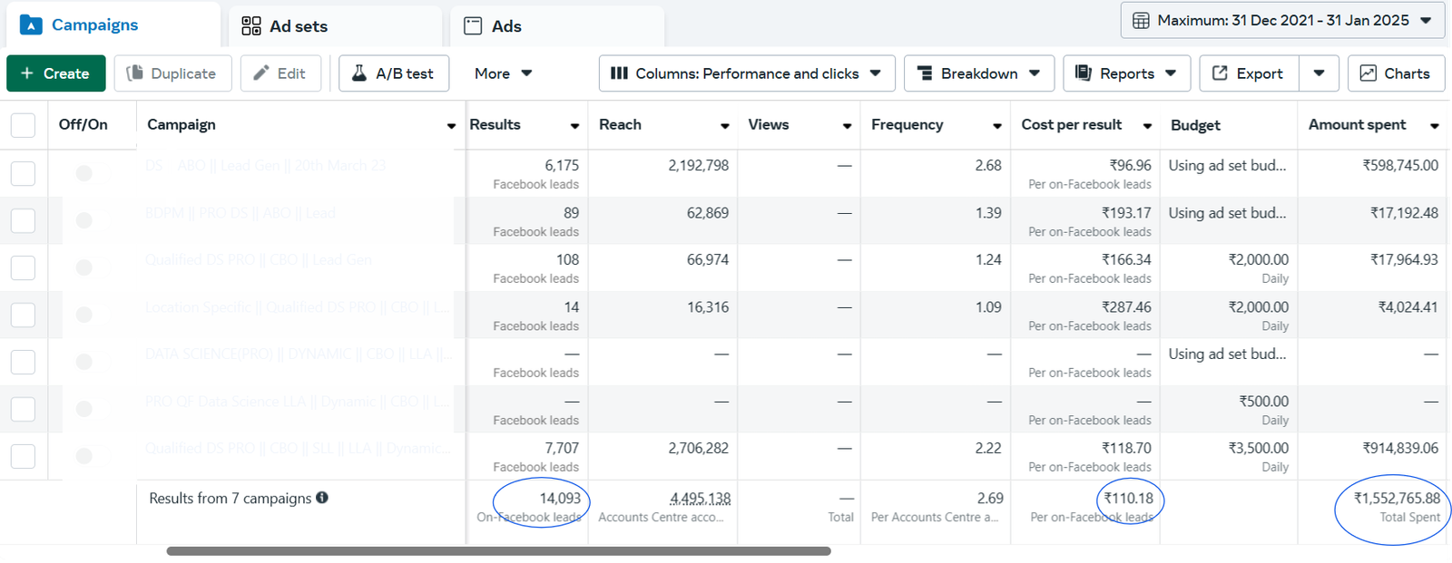Expand the Columns: Performance and clicks dropdown
The width and height of the screenshot is (1452, 563).
[746, 73]
